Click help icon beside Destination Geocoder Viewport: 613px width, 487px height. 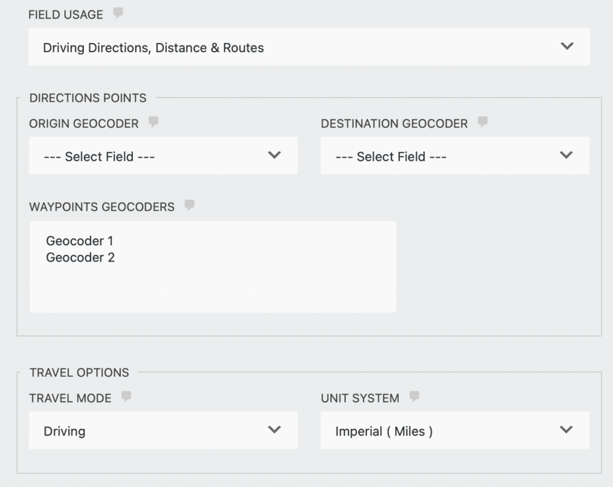(x=483, y=121)
